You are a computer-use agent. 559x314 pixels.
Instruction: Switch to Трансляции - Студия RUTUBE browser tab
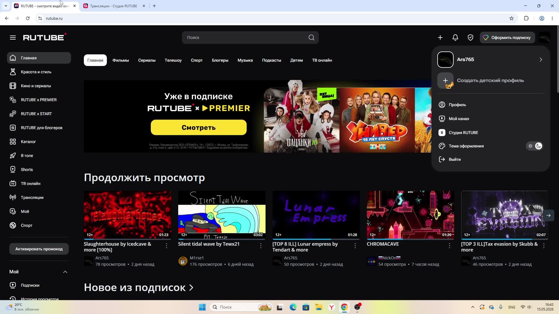114,6
